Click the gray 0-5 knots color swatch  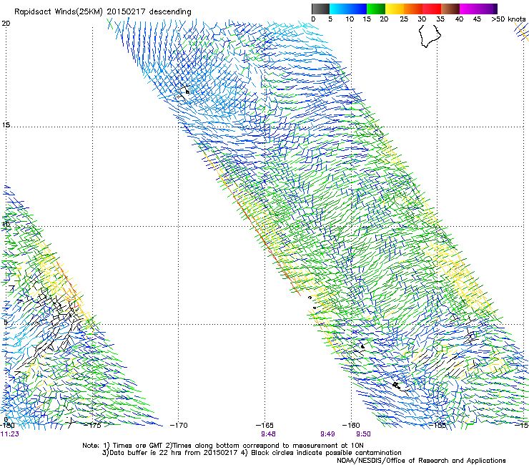click(320, 9)
